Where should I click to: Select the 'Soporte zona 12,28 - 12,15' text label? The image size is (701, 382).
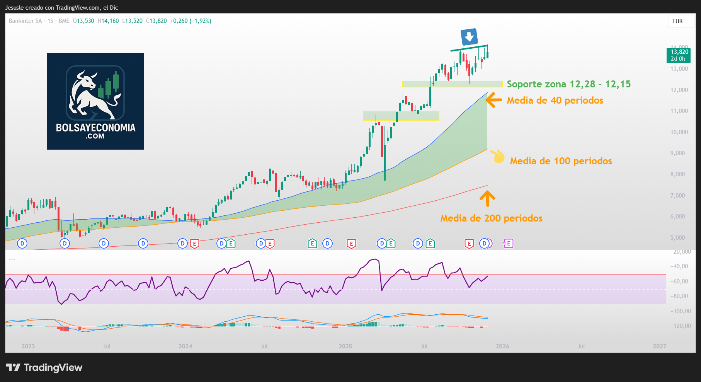pos(568,84)
